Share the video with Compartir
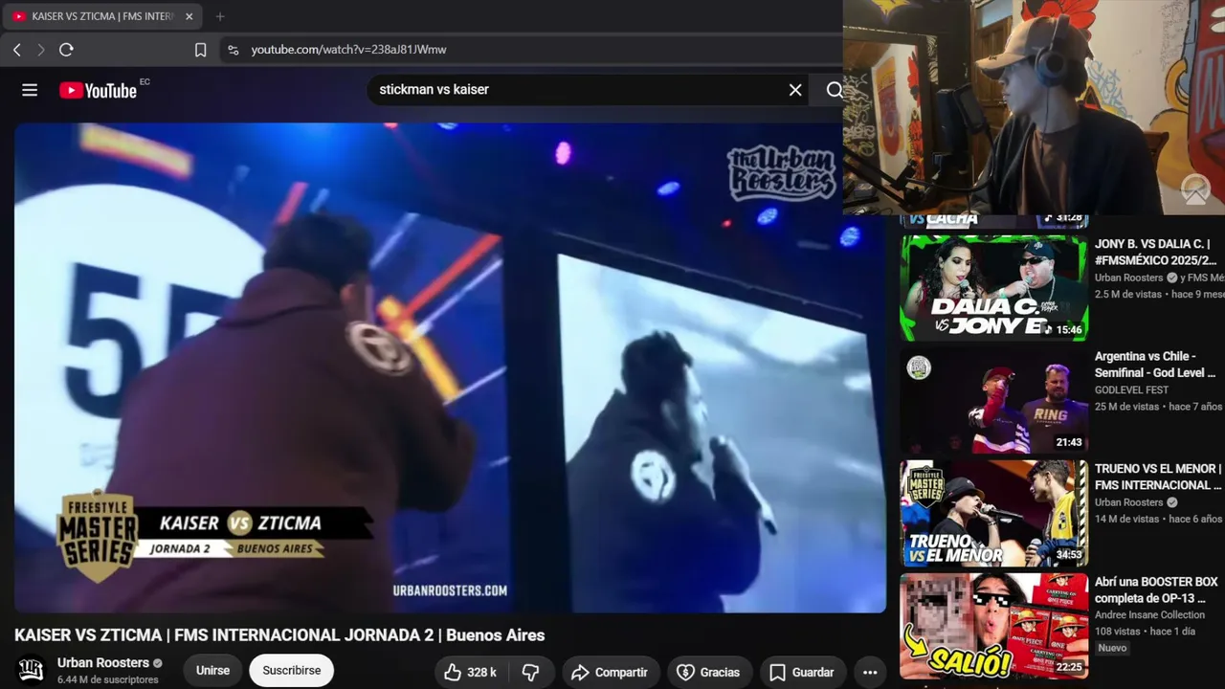The width and height of the screenshot is (1225, 689). pos(610,672)
